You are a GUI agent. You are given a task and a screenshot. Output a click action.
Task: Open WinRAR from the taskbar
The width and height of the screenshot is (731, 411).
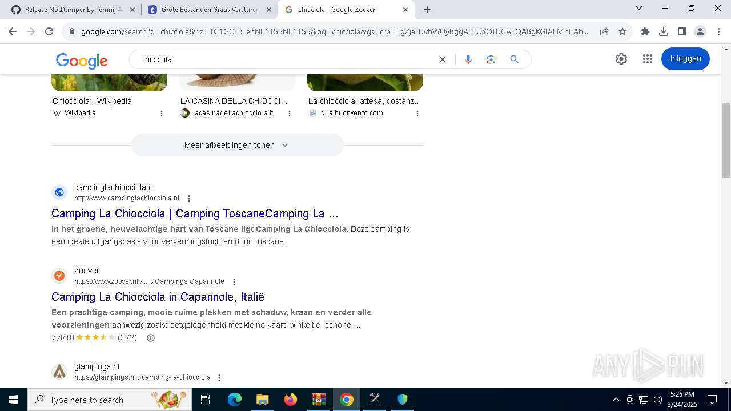318,400
